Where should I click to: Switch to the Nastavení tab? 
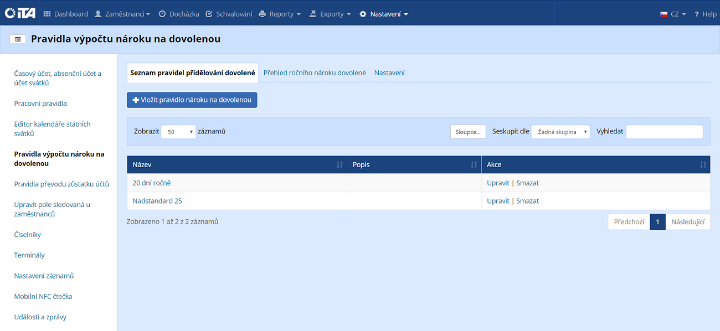click(x=389, y=73)
